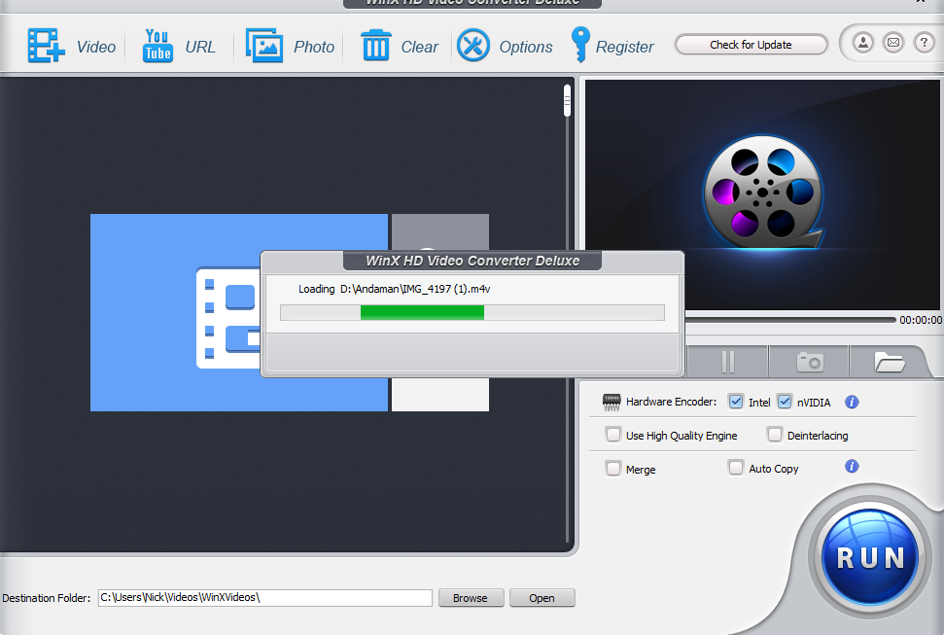Click the loading dialog title bar
This screenshot has height=635, width=944.
click(472, 262)
